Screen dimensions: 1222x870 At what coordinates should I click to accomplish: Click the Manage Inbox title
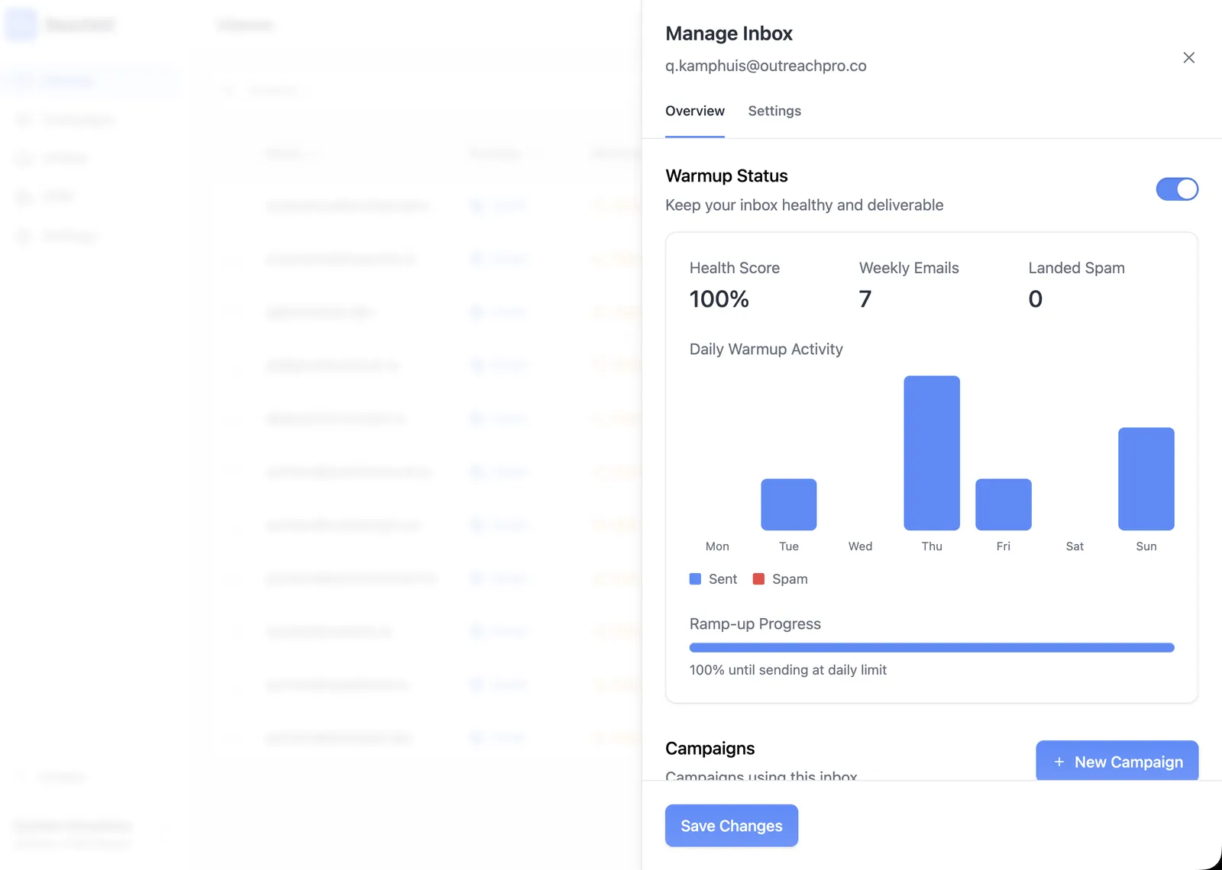[x=729, y=34]
